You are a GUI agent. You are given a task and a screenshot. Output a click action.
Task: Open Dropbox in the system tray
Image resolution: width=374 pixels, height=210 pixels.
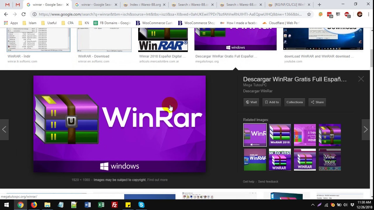tap(352, 205)
